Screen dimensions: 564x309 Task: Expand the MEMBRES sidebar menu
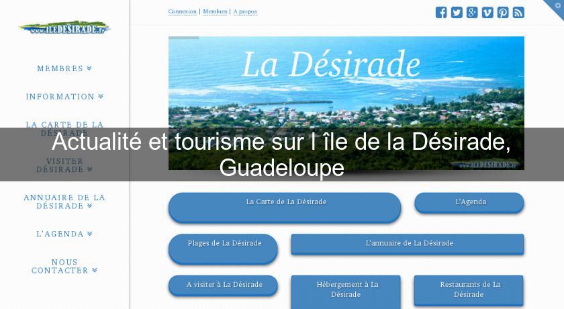click(64, 69)
